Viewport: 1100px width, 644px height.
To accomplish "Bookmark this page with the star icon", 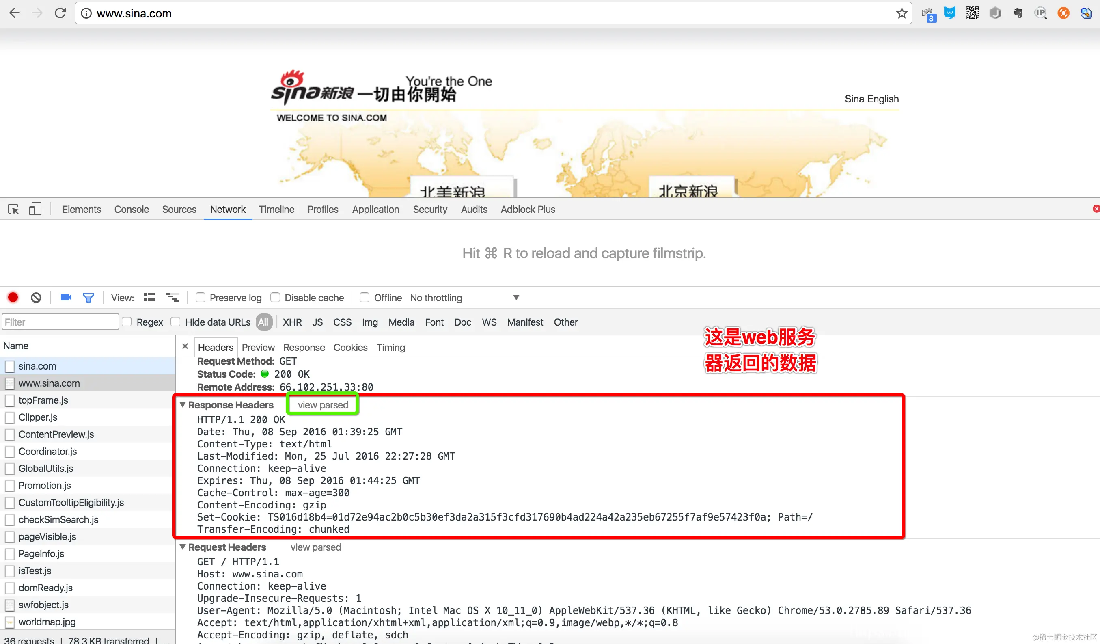I will pyautogui.click(x=902, y=13).
